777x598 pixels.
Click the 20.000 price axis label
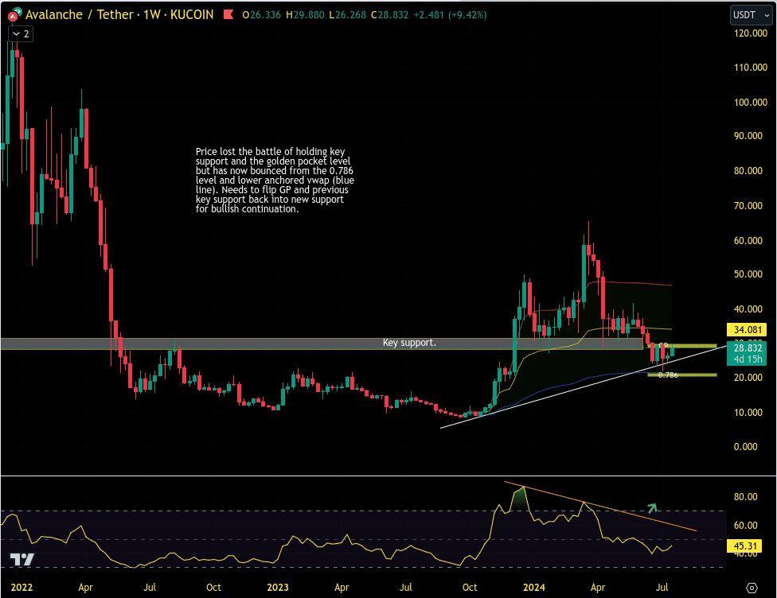click(x=748, y=377)
